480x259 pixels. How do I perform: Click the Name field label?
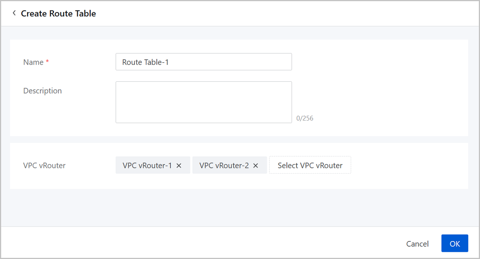33,62
